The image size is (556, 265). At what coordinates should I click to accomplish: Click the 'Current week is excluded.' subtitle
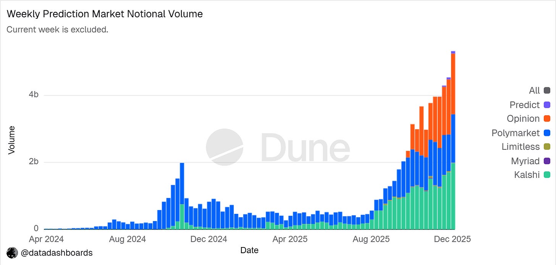[58, 29]
